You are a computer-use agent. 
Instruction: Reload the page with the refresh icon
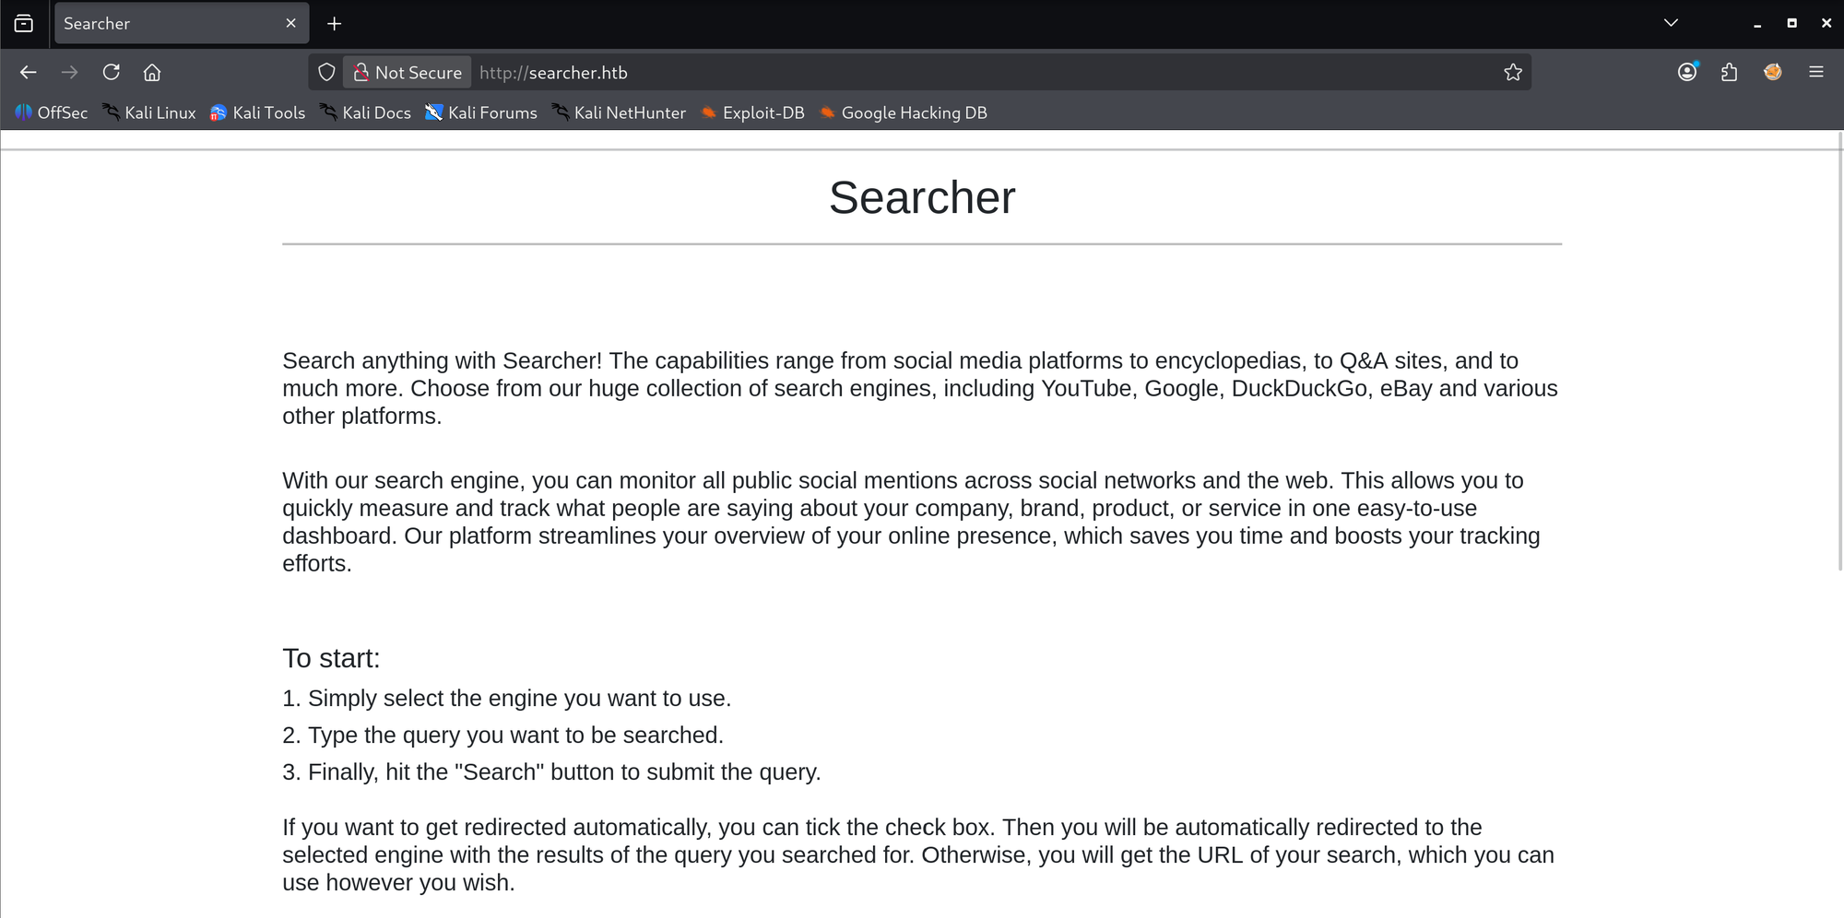click(x=112, y=72)
